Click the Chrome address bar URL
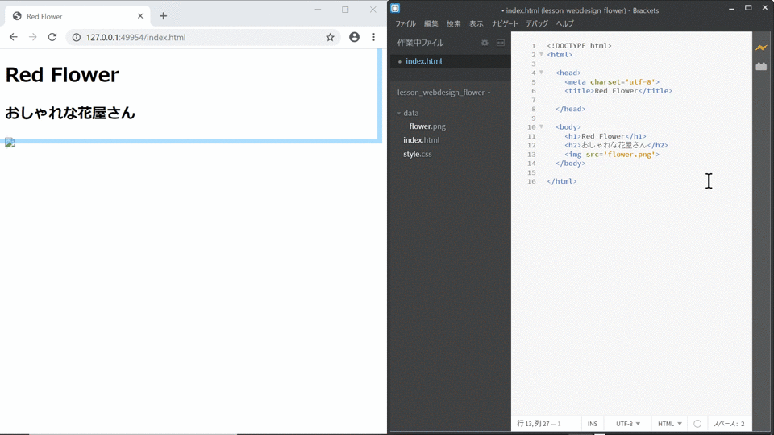Image resolution: width=774 pixels, height=435 pixels. 135,38
